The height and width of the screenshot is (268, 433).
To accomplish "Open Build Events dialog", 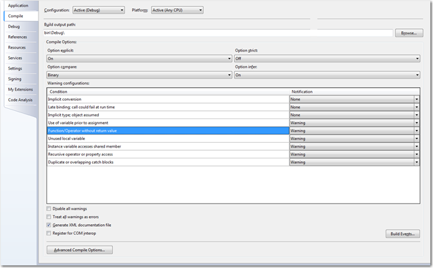I will click(403, 233).
